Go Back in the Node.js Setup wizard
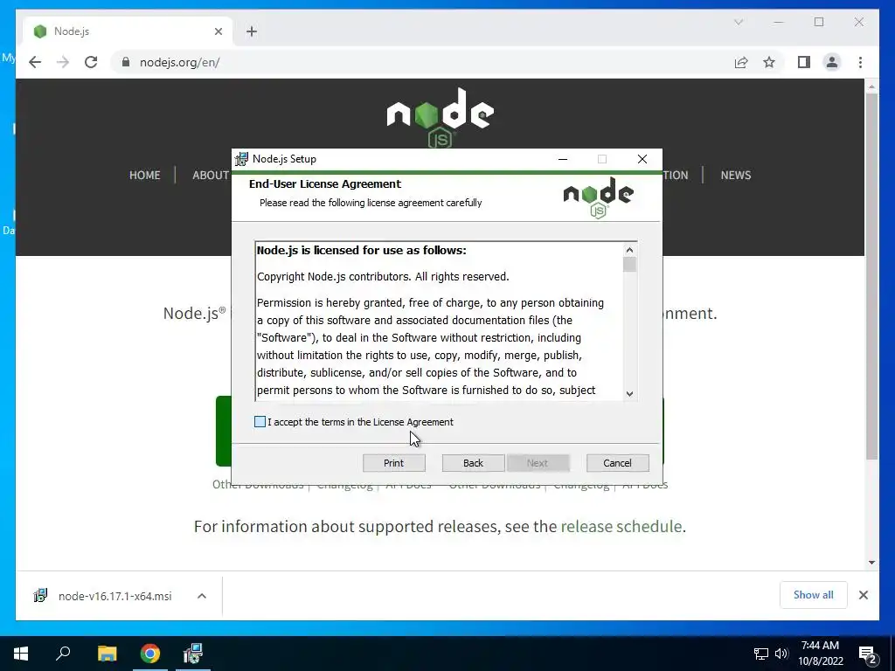The width and height of the screenshot is (895, 671). [x=473, y=463]
